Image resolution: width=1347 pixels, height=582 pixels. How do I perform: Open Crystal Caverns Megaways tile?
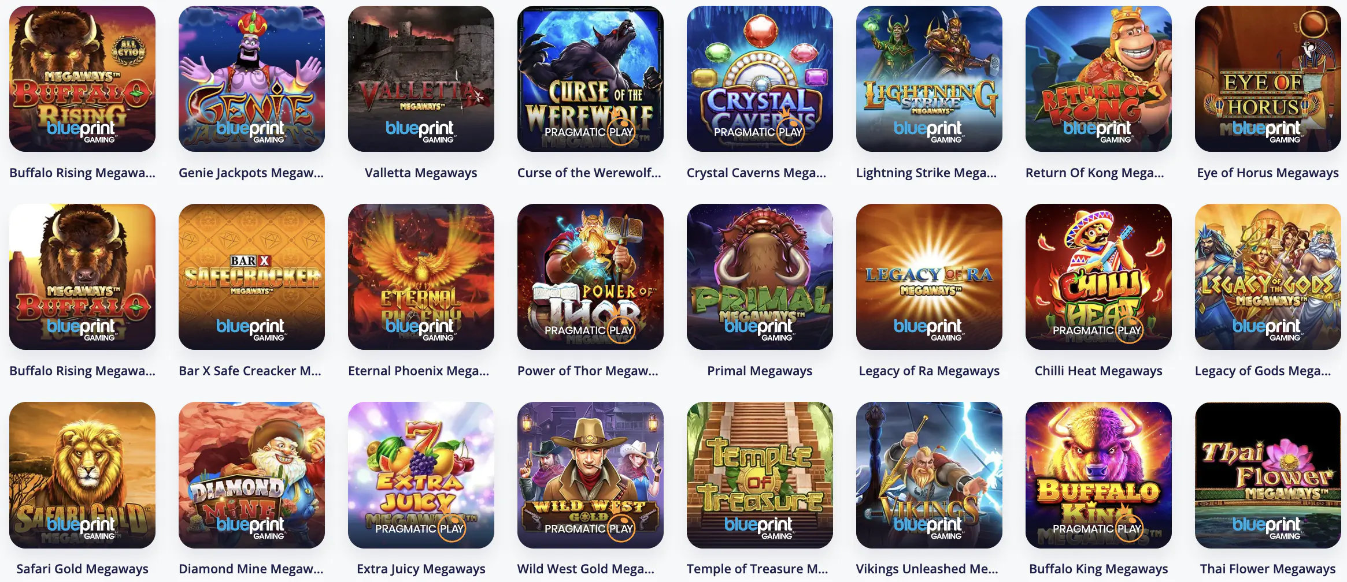[x=760, y=79]
